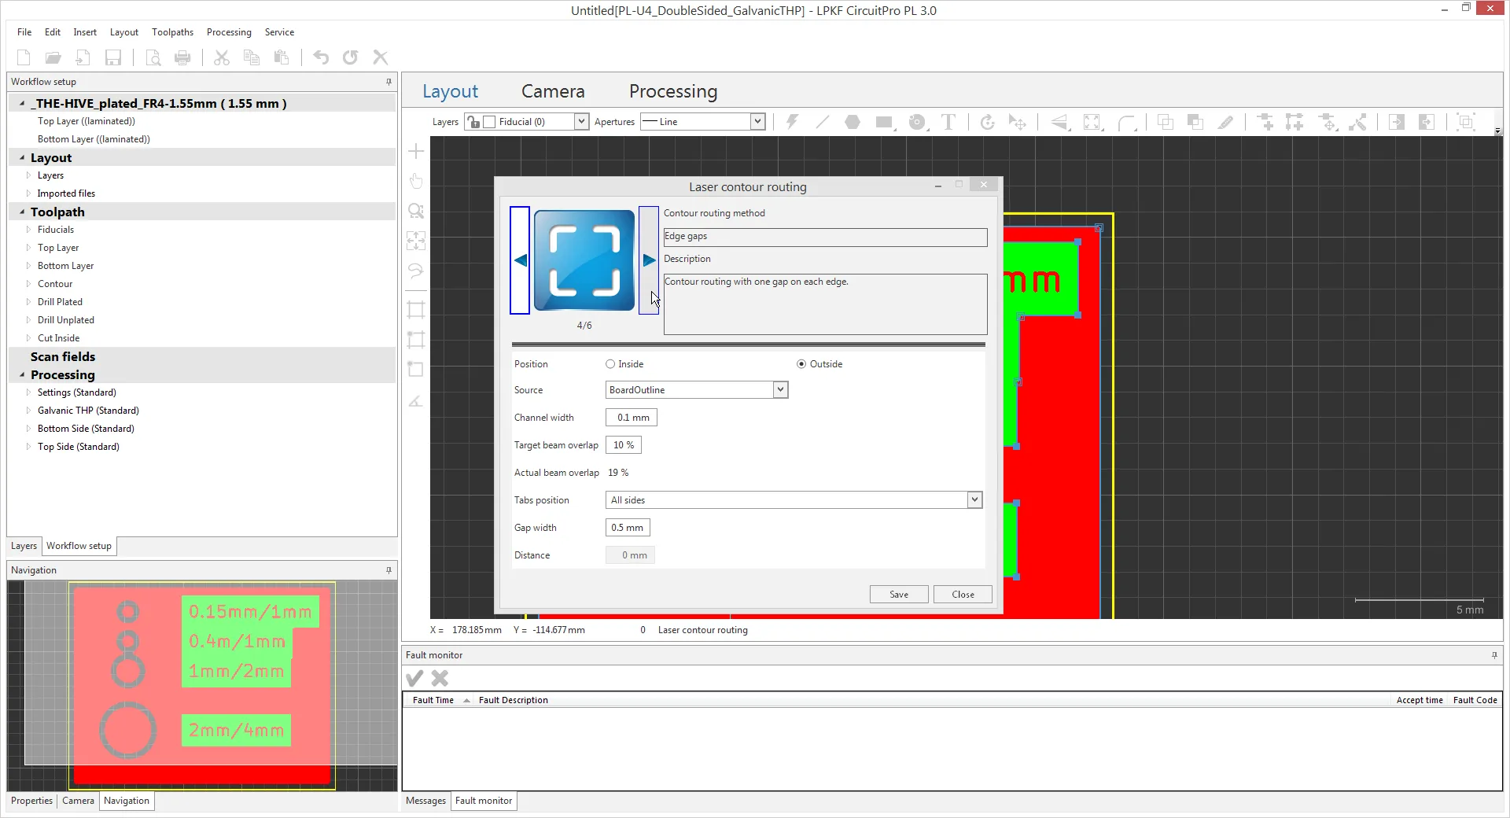Screen dimensions: 1510x818
Task: Click the Undo arrow icon
Action: tap(321, 57)
